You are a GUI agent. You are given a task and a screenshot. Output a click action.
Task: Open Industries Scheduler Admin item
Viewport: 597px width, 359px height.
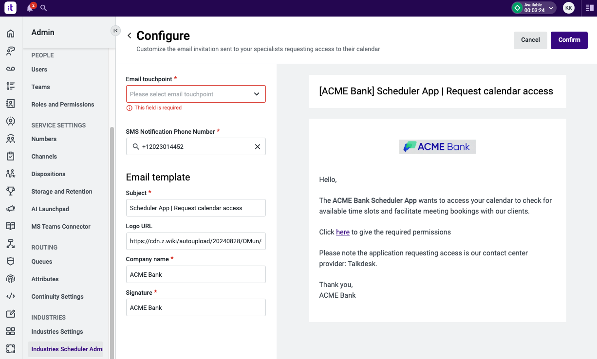(66, 349)
